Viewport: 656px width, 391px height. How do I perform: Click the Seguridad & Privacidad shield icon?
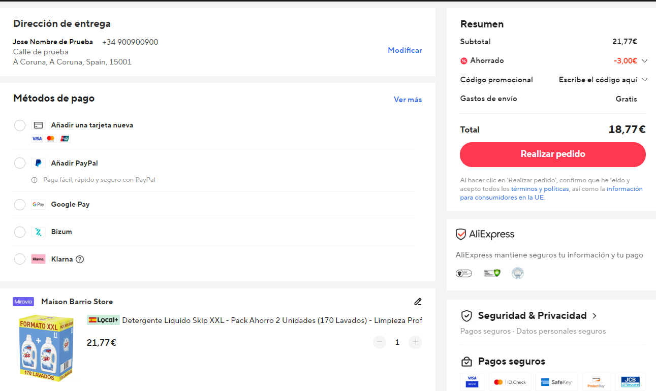coord(466,316)
